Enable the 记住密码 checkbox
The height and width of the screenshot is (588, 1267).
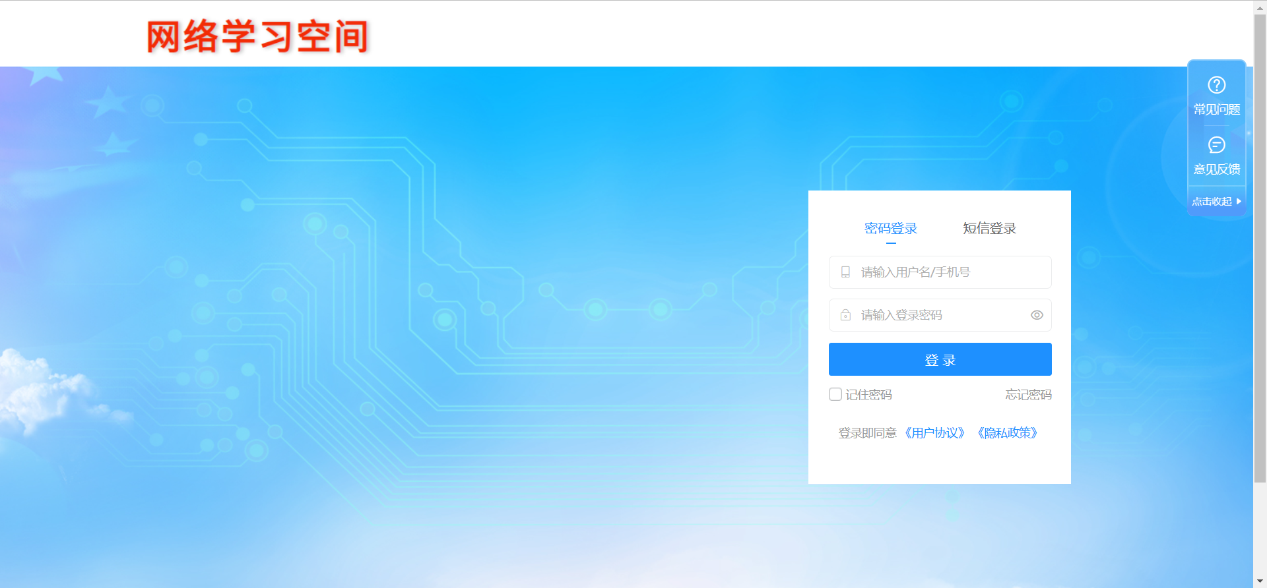[x=835, y=394]
